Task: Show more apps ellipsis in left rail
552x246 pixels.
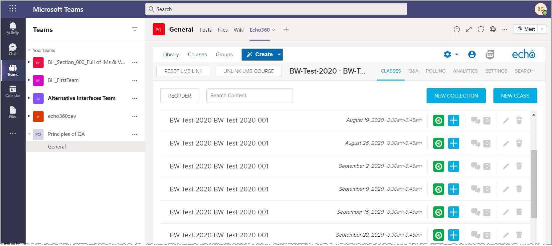Action: (x=13, y=133)
